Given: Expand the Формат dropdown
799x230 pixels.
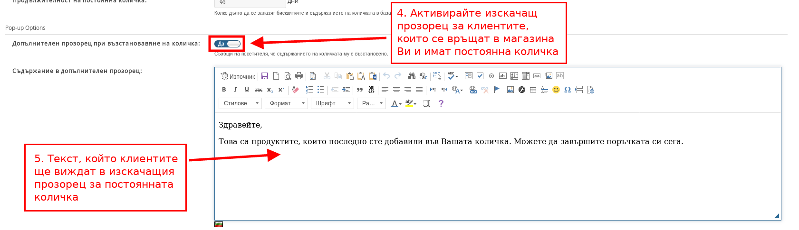Looking at the screenshot, I should pyautogui.click(x=286, y=103).
